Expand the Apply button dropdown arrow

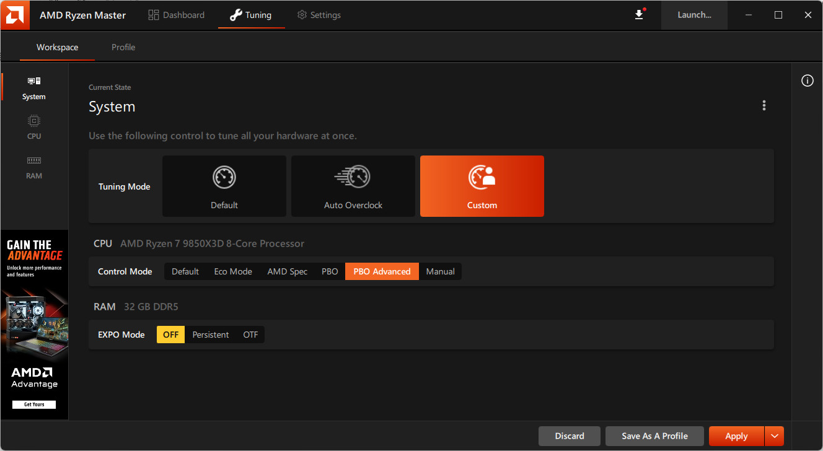[x=775, y=436]
